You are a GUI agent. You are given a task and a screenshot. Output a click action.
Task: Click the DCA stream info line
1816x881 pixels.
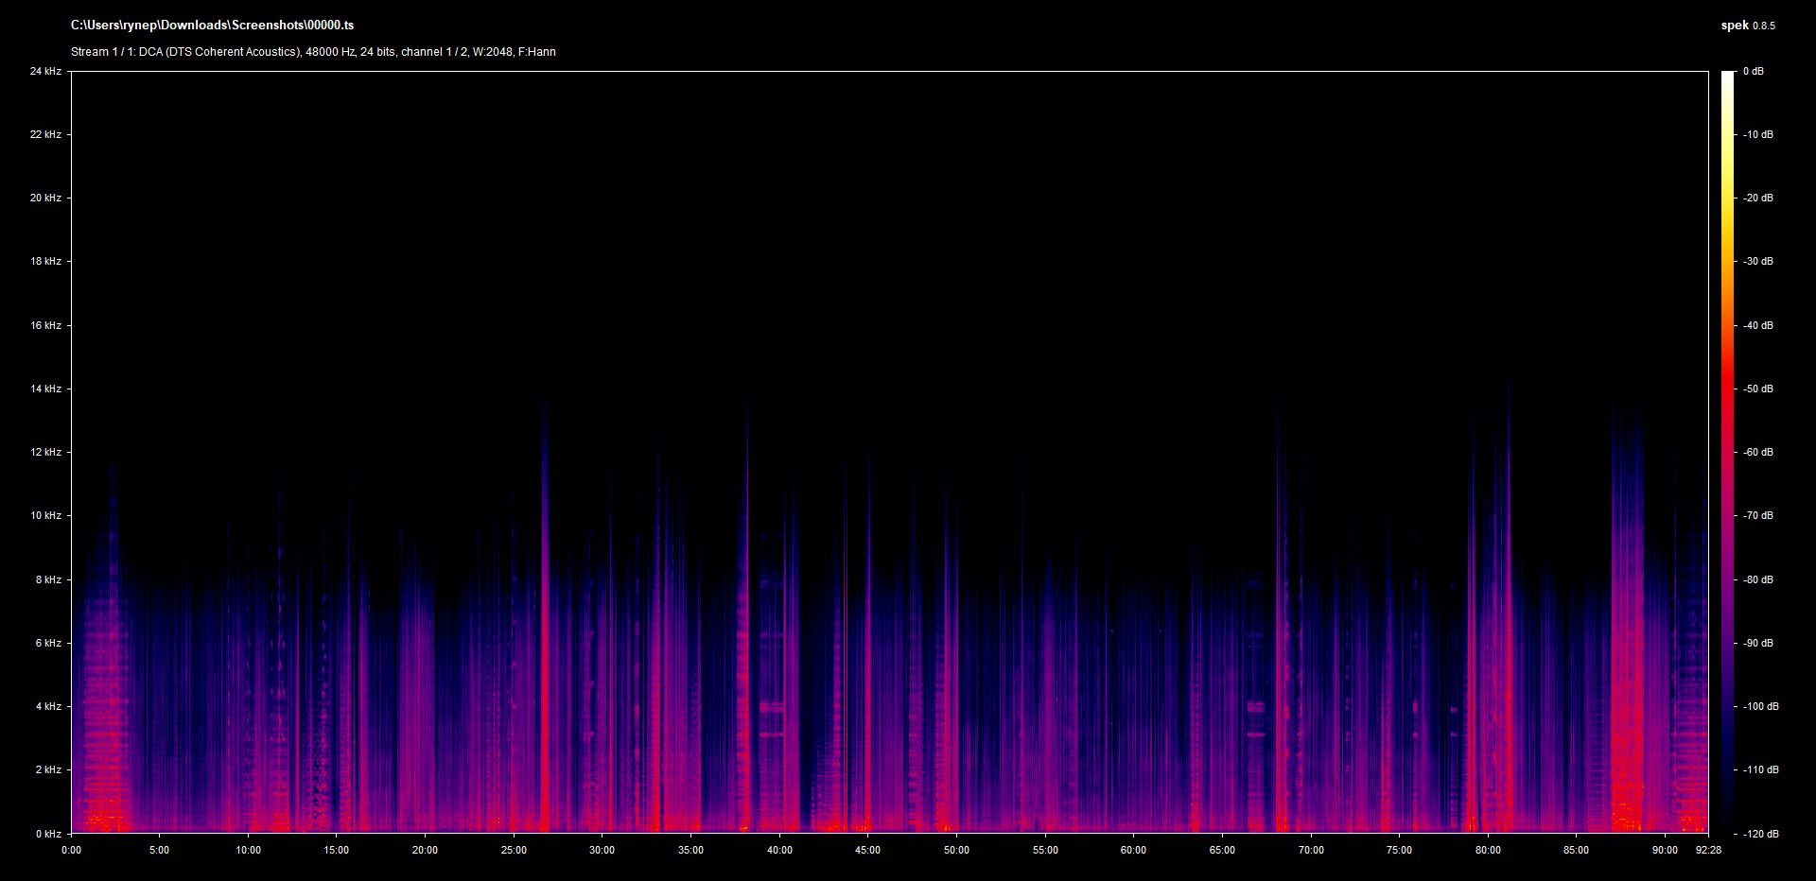click(x=313, y=52)
